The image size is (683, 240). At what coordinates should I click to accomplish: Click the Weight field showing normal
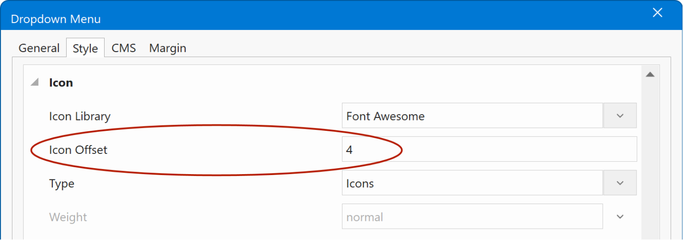(472, 217)
